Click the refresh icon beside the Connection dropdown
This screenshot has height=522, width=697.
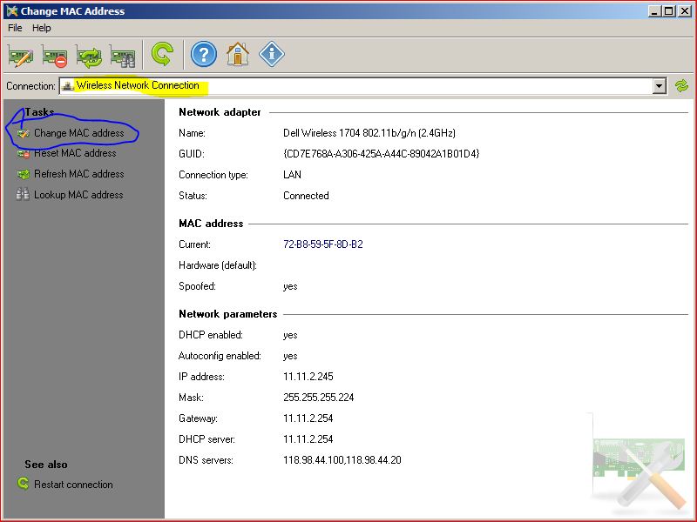[683, 86]
